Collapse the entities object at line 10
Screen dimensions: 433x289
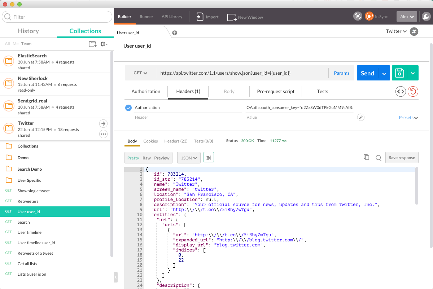(144, 215)
